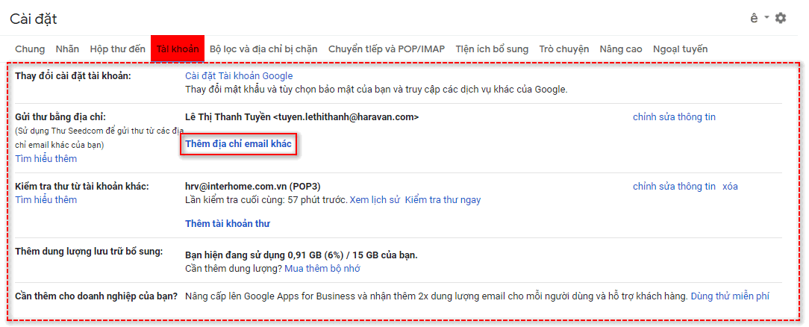This screenshot has height=327, width=809.
Task: Click Thêm địa chỉ email khác
Action: pyautogui.click(x=238, y=144)
